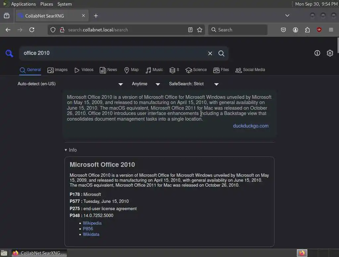Close the CollabNet SearXNG tab

point(83,16)
